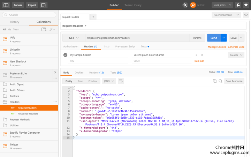The image size is (251, 157).
Task: Open the wrench settings icon
Action: 238,5
